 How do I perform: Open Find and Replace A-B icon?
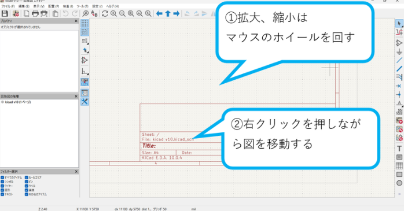coord(94,13)
